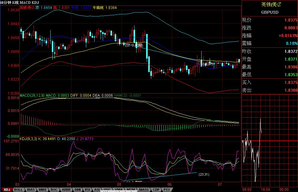Viewport: 298px width, 192px height.
Task: Click the (23.31) trendline annotation
Action: point(204,174)
